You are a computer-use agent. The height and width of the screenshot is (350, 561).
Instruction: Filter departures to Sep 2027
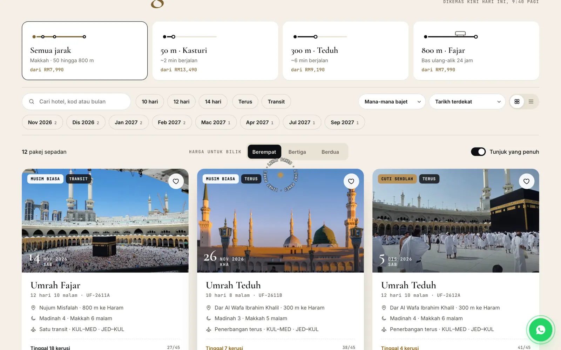point(345,122)
